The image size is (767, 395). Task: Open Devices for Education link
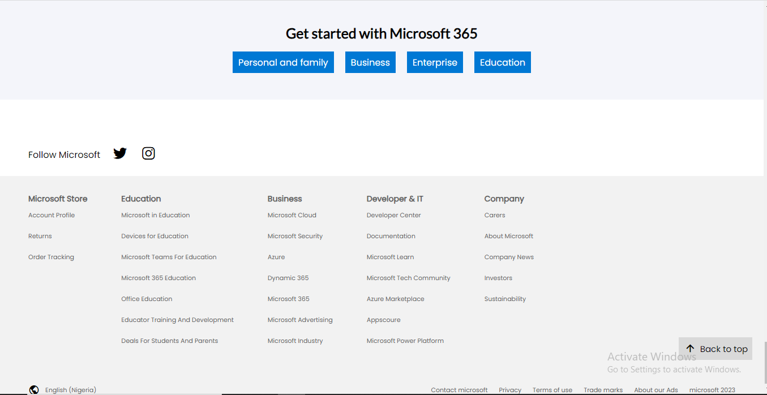pos(155,236)
